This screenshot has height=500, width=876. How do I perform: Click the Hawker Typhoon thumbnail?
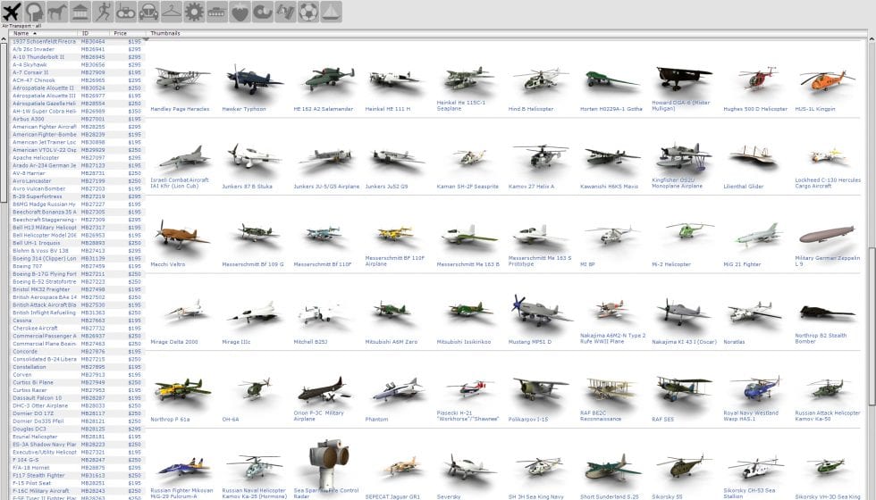243,84
